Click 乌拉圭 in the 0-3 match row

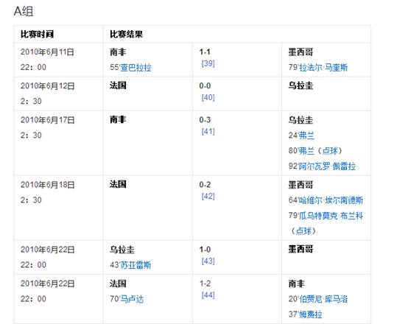pyautogui.click(x=300, y=120)
